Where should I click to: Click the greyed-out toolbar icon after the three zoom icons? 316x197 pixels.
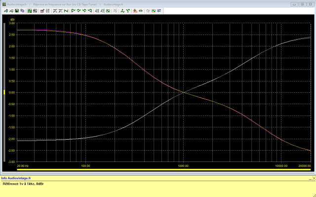click(x=115, y=11)
